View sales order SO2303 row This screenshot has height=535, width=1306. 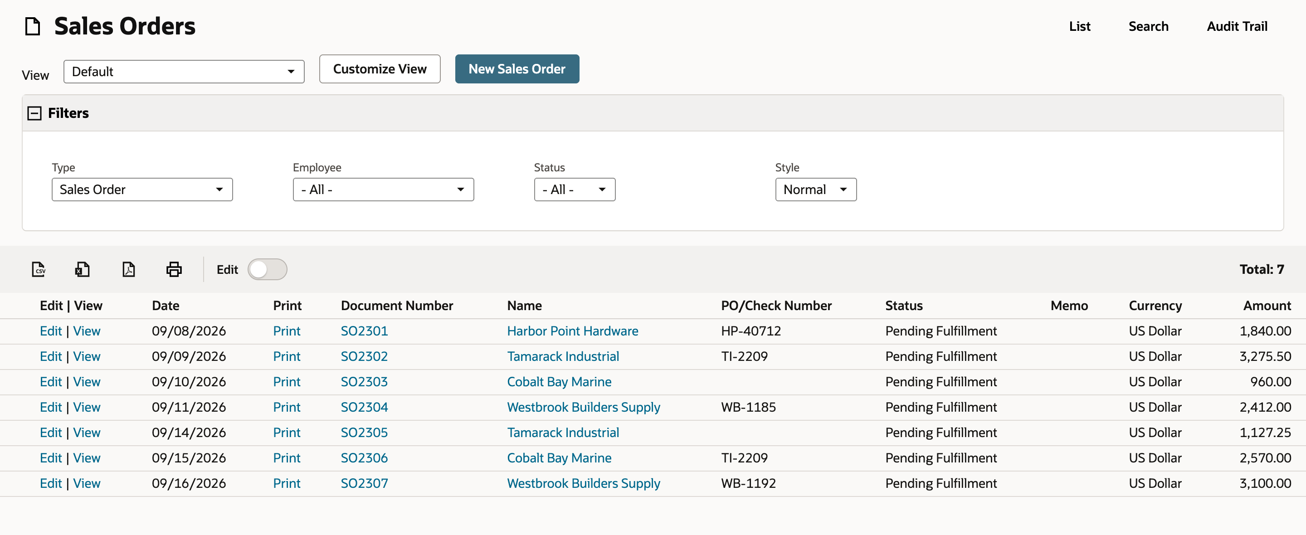[x=87, y=382]
